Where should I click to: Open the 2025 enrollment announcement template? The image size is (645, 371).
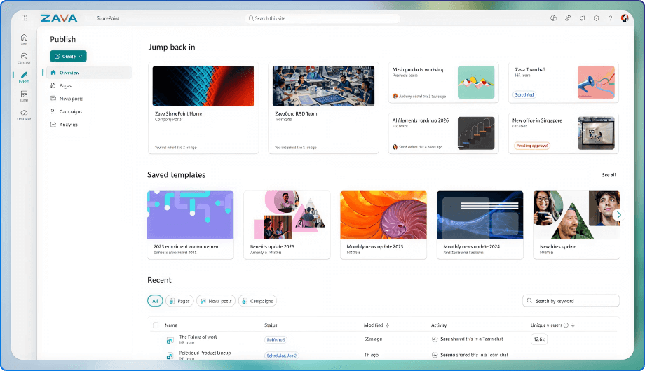tap(191, 225)
